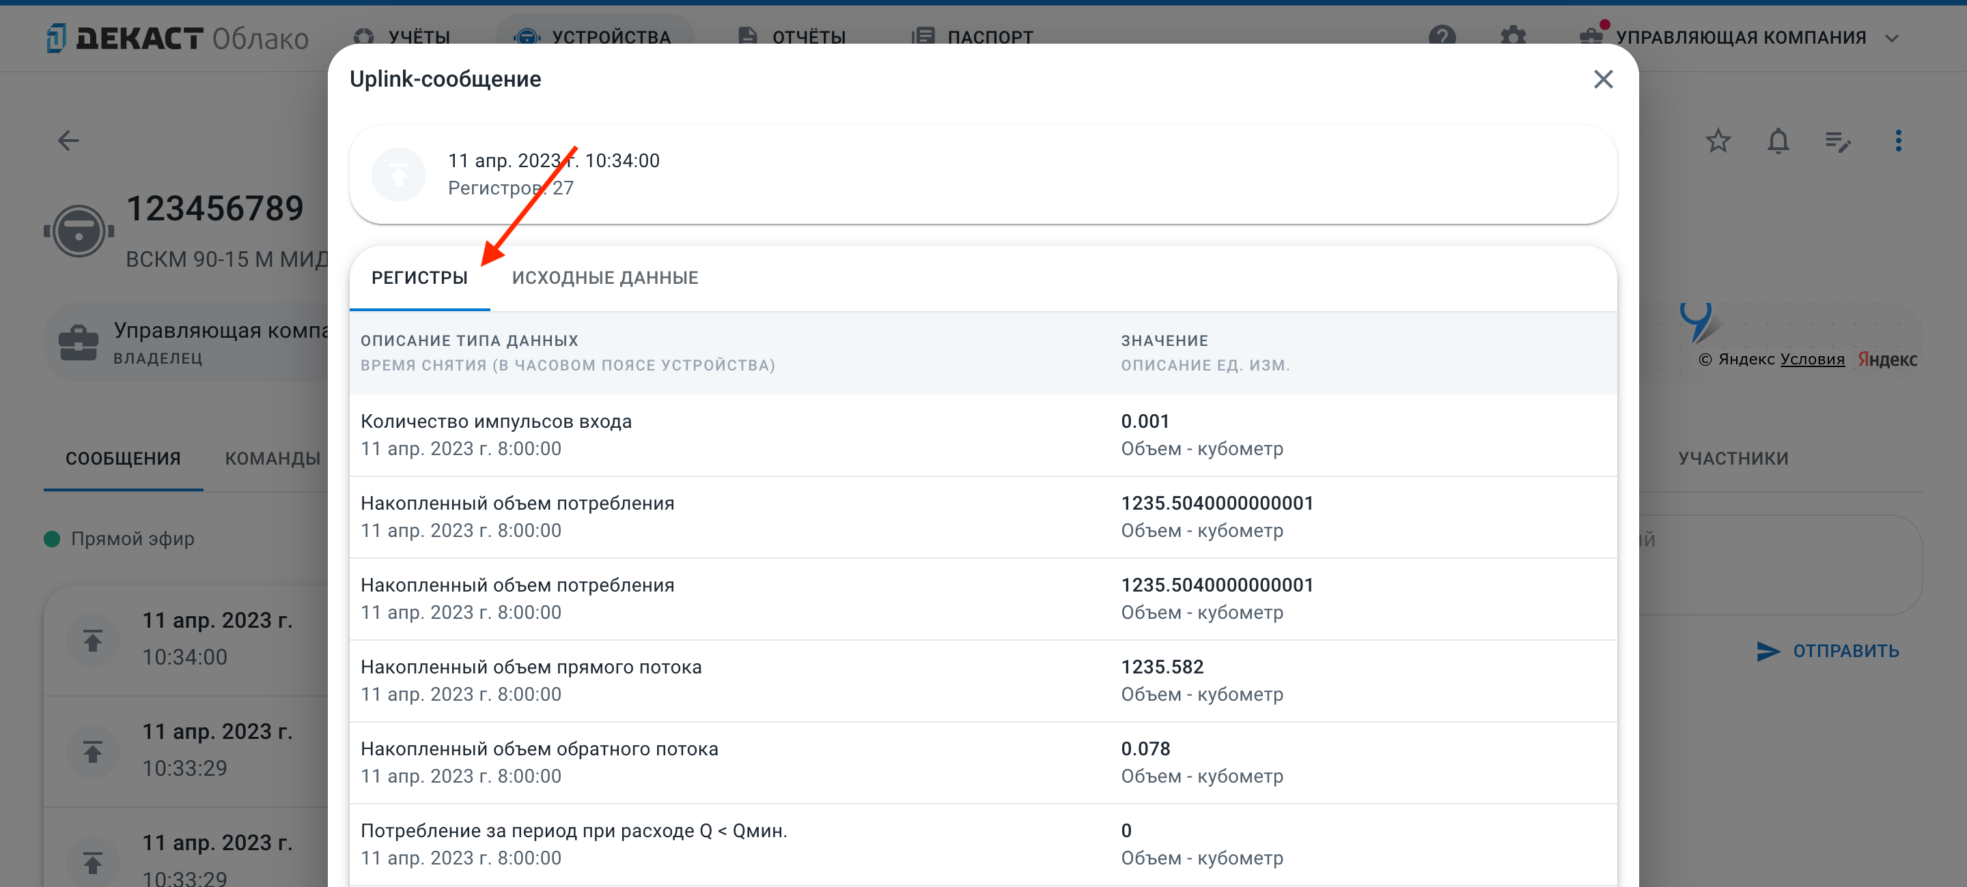This screenshot has width=1967, height=887.
Task: Click the send arrow icon next to Отправить
Action: [x=1768, y=650]
